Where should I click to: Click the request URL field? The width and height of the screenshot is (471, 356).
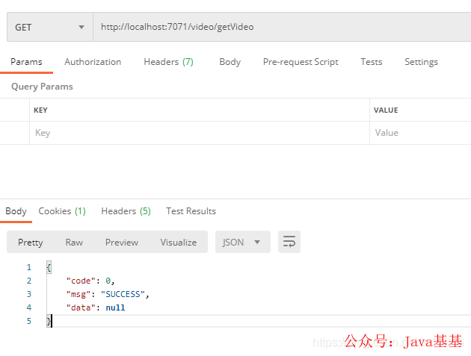tap(282, 27)
